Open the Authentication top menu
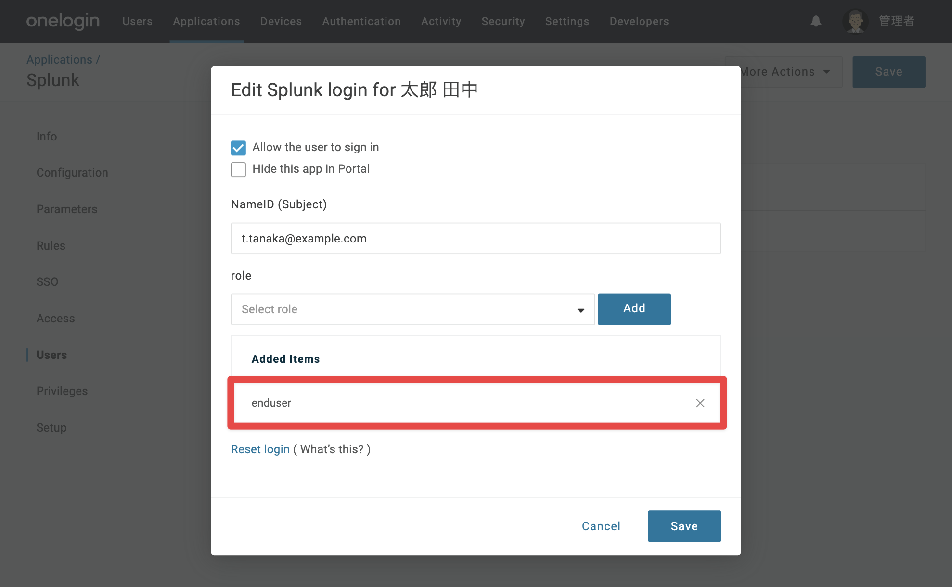The width and height of the screenshot is (952, 587). point(361,21)
